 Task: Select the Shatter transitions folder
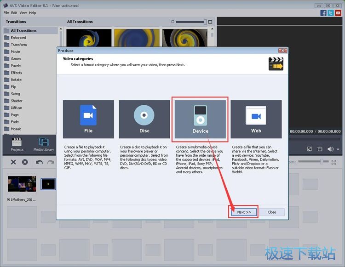(x=17, y=101)
